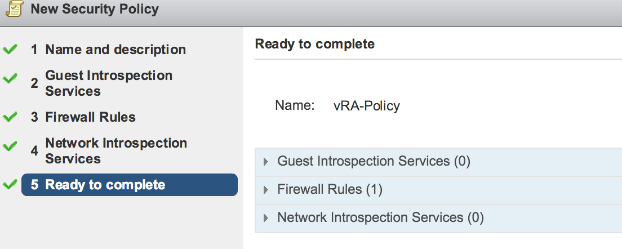Expand the Firewall Rules (1) disclosure triangle

(266, 190)
